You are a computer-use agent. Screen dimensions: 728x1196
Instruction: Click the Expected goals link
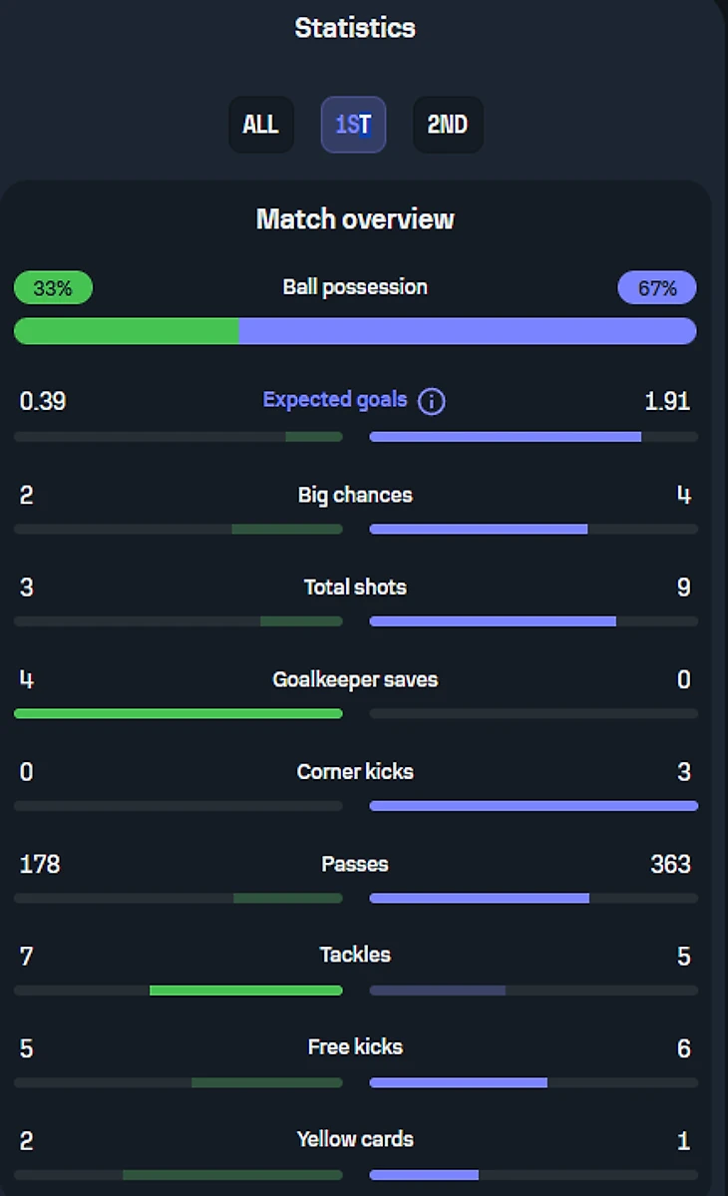[x=335, y=400]
